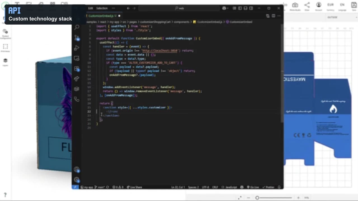This screenshot has width=358, height=201.
Task: Change CRLF end of line sequence
Action: pyautogui.click(x=215, y=187)
